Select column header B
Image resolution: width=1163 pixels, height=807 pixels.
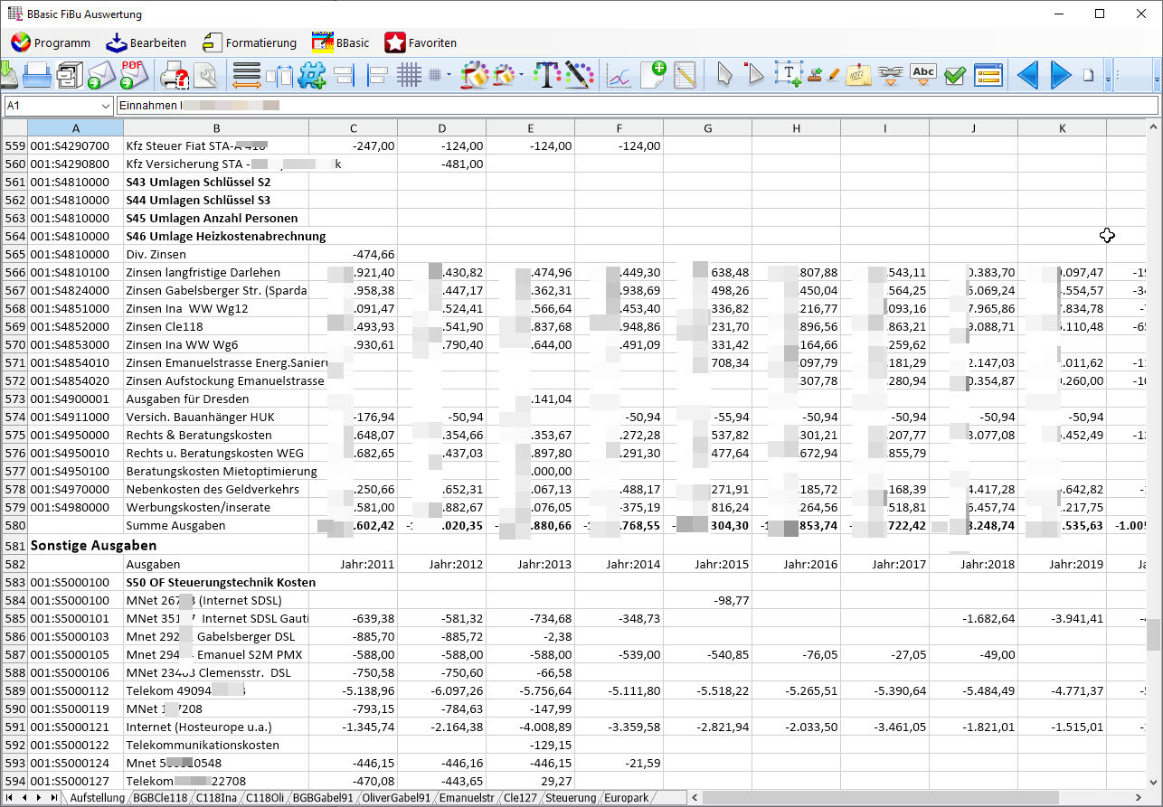216,128
